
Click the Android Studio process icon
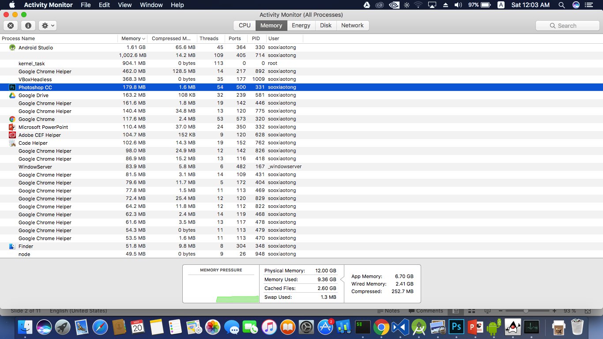tap(12, 47)
